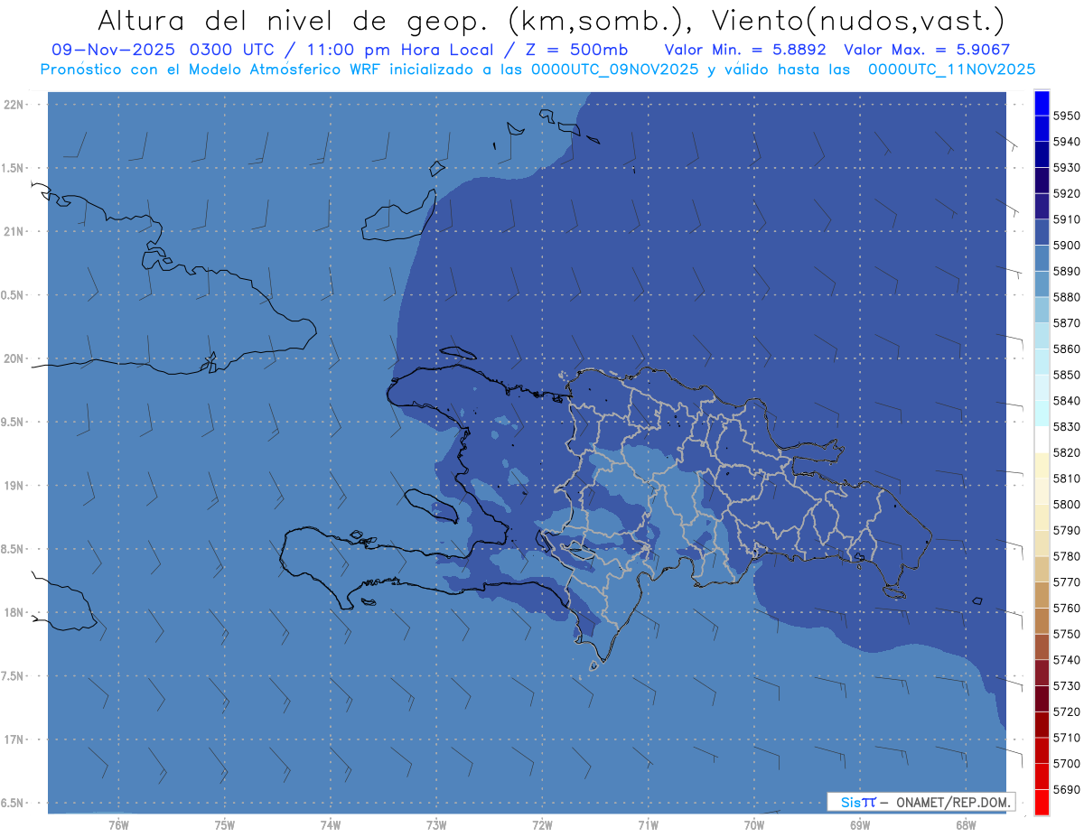Click the '22N' latitude label

[x=14, y=105]
